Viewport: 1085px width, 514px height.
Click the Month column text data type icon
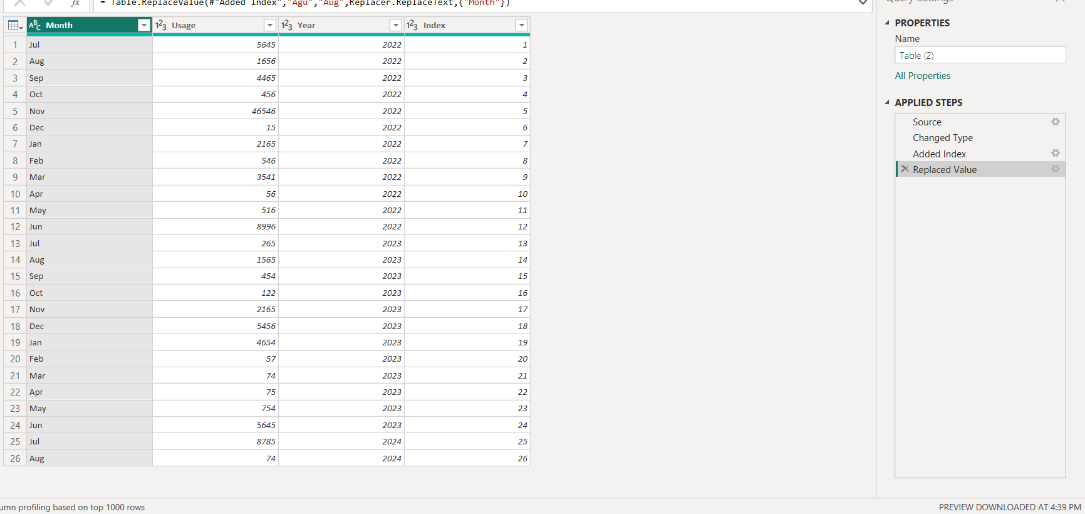(x=35, y=25)
